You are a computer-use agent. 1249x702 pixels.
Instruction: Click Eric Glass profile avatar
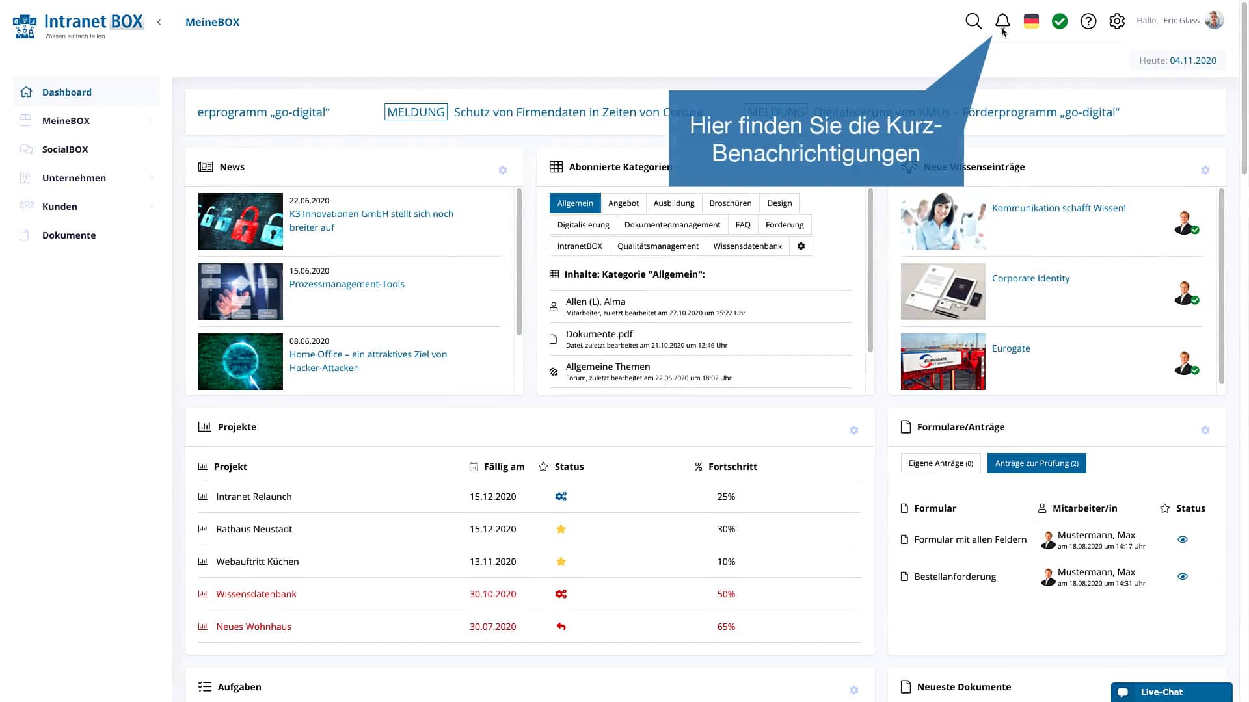click(1214, 20)
